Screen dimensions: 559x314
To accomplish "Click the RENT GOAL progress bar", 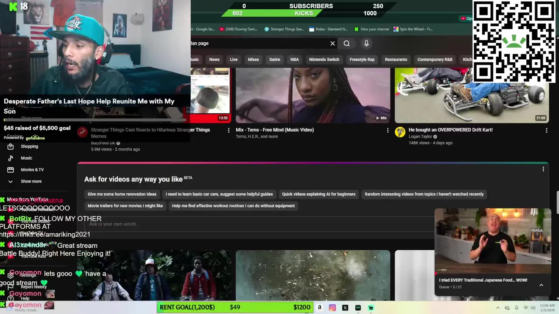I will point(235,307).
